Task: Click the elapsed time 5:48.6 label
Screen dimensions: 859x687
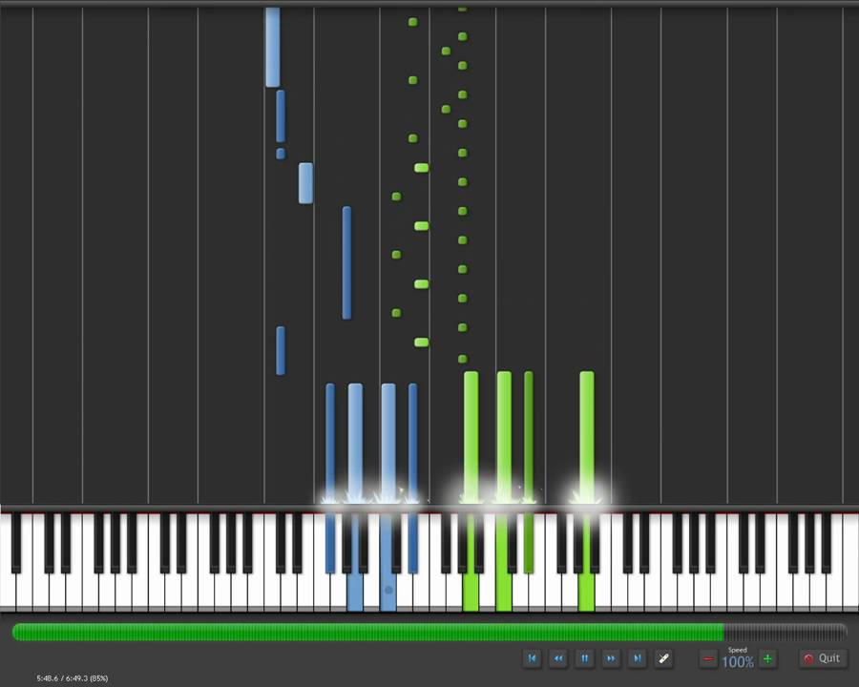Action: click(47, 678)
